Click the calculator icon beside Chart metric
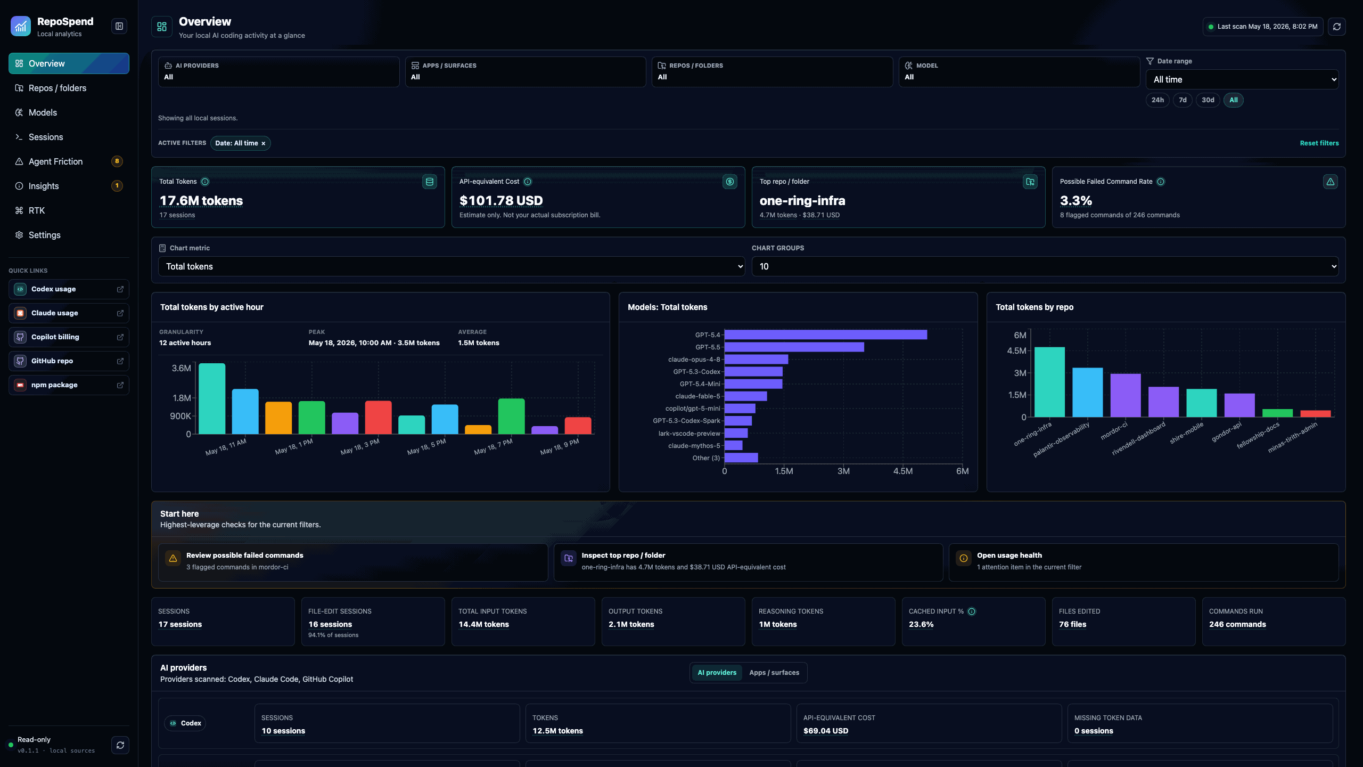Image resolution: width=1363 pixels, height=767 pixels. coord(162,248)
